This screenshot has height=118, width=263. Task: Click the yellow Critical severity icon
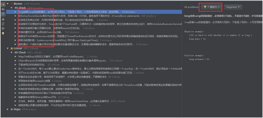(12, 48)
